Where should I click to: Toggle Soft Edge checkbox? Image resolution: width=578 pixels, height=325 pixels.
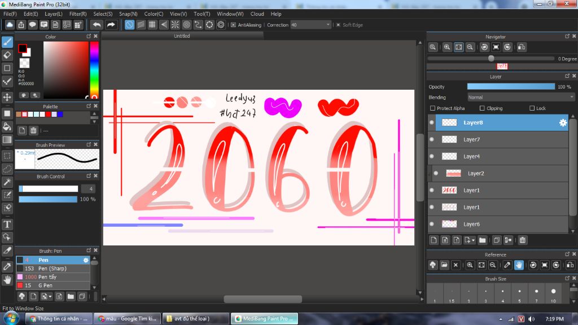(338, 25)
